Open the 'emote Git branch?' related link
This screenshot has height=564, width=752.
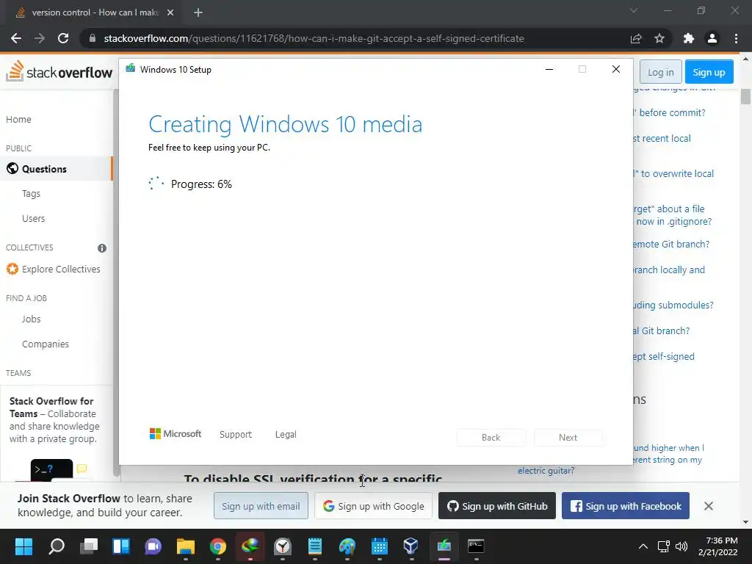[671, 244]
